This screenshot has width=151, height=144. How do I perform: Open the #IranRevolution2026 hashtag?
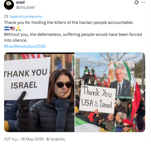[x=25, y=46]
